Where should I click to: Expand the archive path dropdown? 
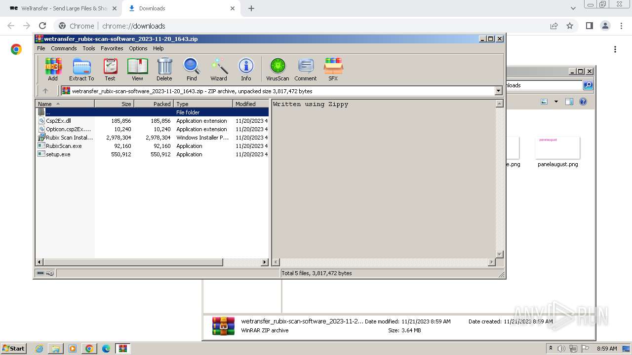(x=498, y=91)
